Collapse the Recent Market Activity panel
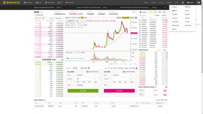Screen dimensions: 203x114 [166, 87]
